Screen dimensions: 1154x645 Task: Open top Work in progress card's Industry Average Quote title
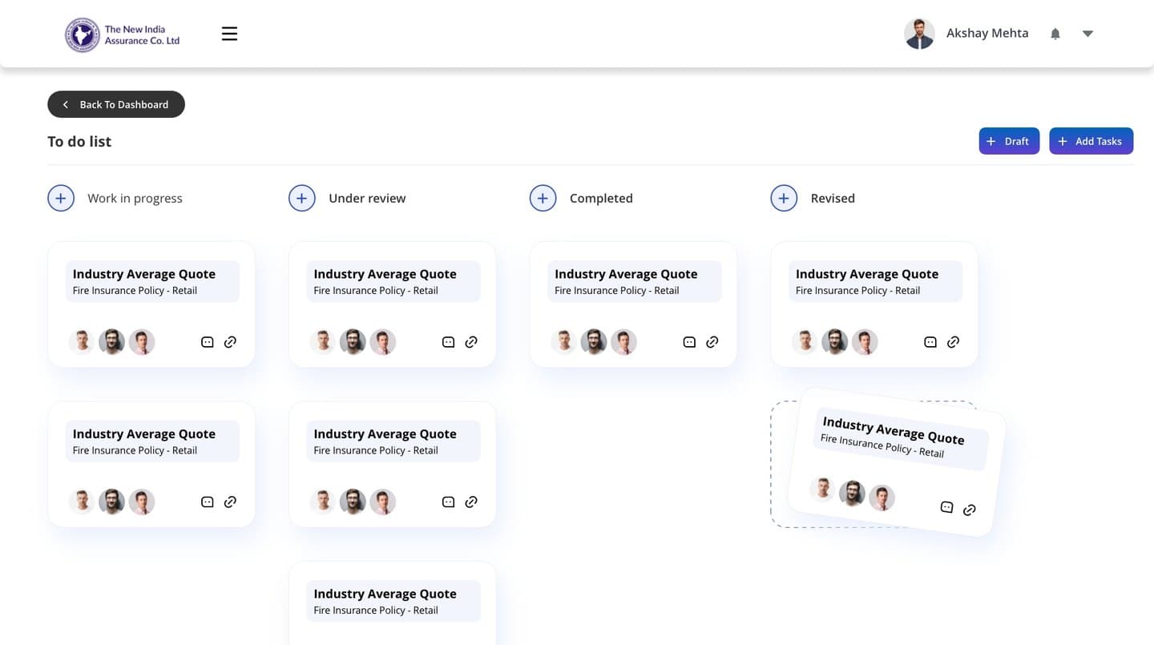click(144, 274)
